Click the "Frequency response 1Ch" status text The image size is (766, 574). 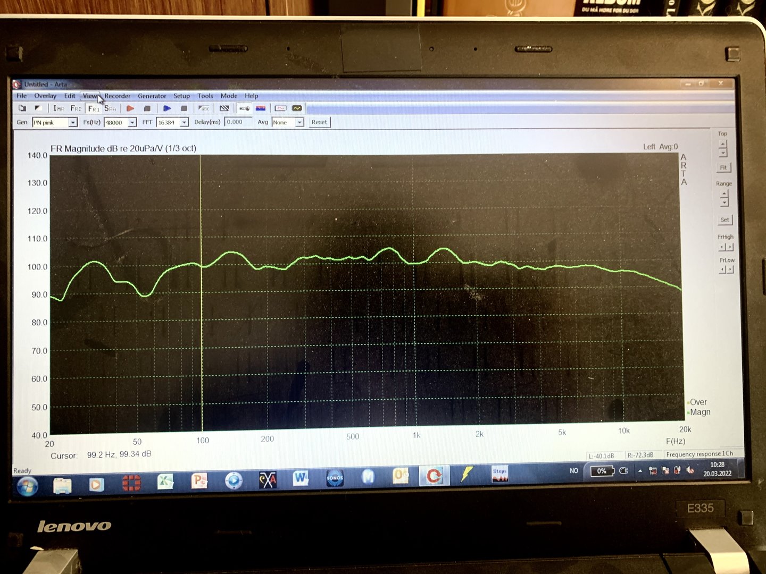coord(700,454)
